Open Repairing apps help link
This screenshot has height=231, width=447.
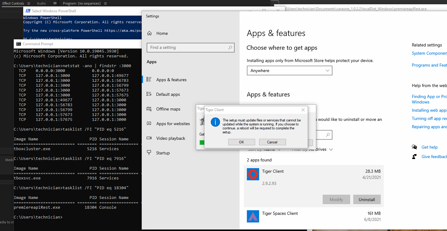pyautogui.click(x=429, y=127)
